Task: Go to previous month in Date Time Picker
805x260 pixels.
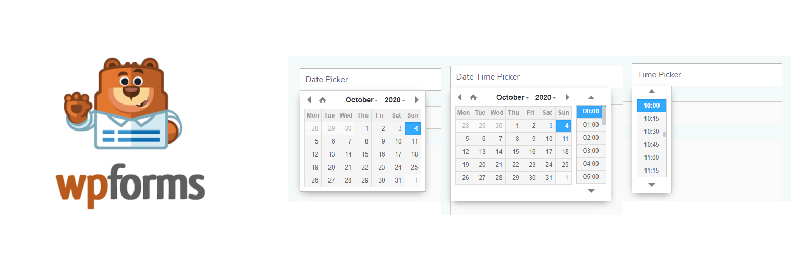Action: click(x=459, y=97)
